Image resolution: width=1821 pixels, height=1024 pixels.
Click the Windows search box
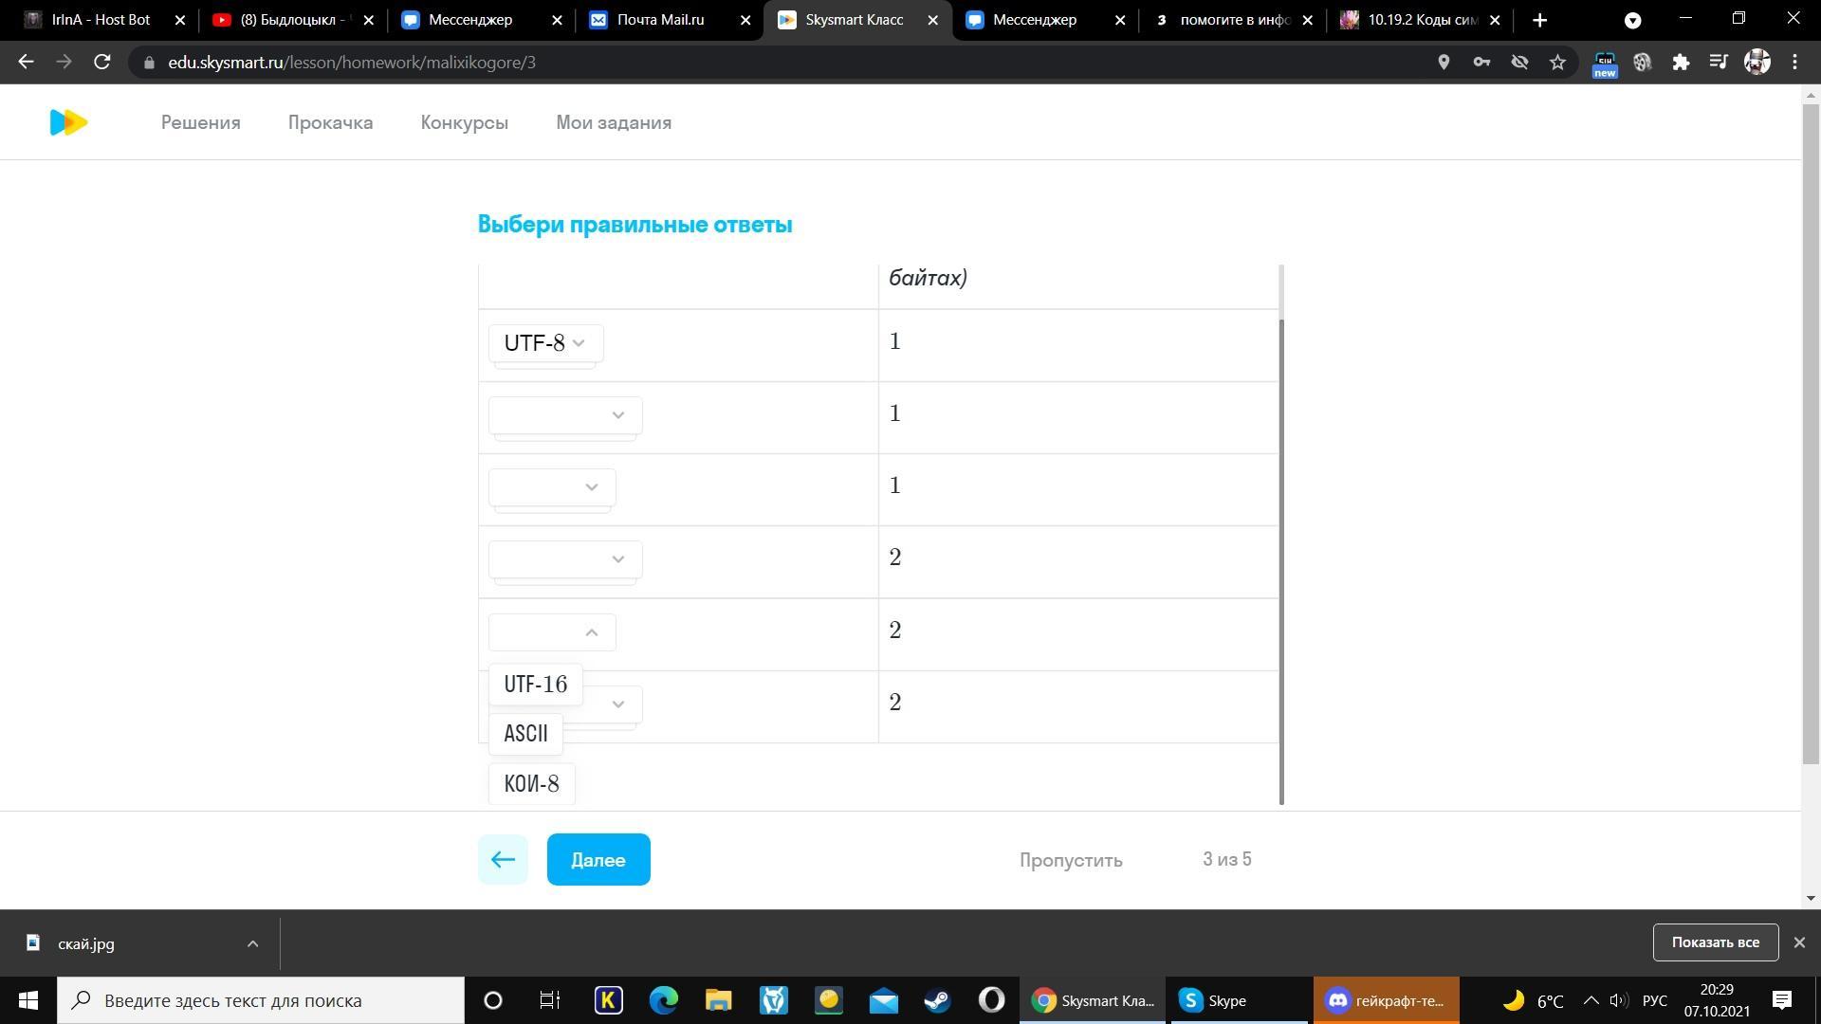(x=261, y=1000)
